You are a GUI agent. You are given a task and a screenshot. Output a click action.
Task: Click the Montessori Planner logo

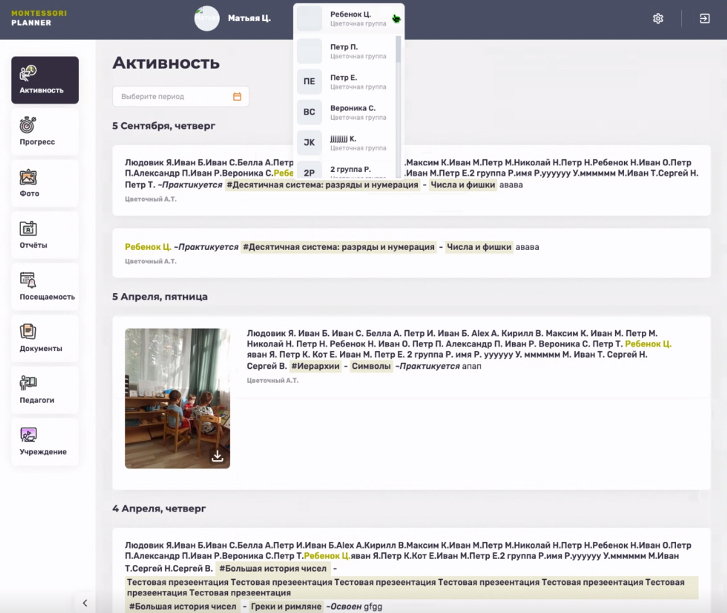pyautogui.click(x=39, y=18)
